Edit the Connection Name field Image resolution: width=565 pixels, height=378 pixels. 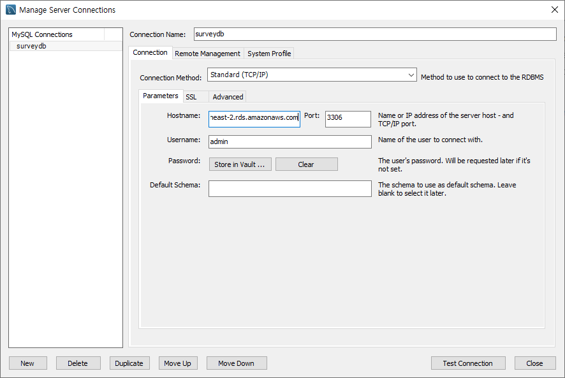[x=375, y=34]
